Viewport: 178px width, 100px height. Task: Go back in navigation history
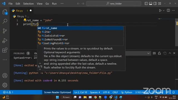pos(78,4)
